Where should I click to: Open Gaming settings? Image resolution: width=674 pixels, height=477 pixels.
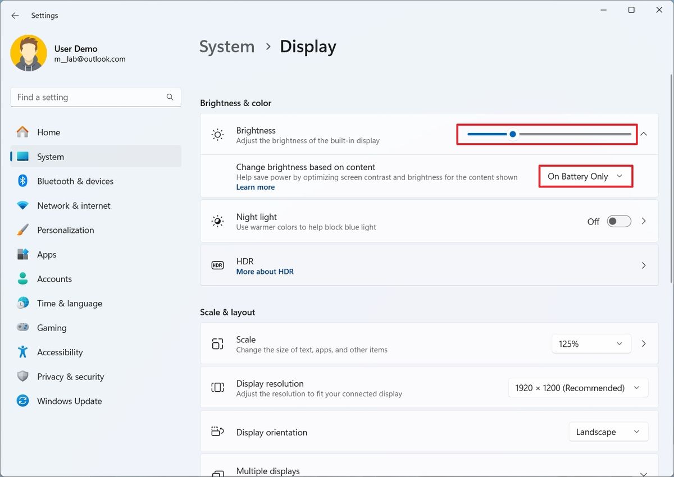(x=95, y=328)
